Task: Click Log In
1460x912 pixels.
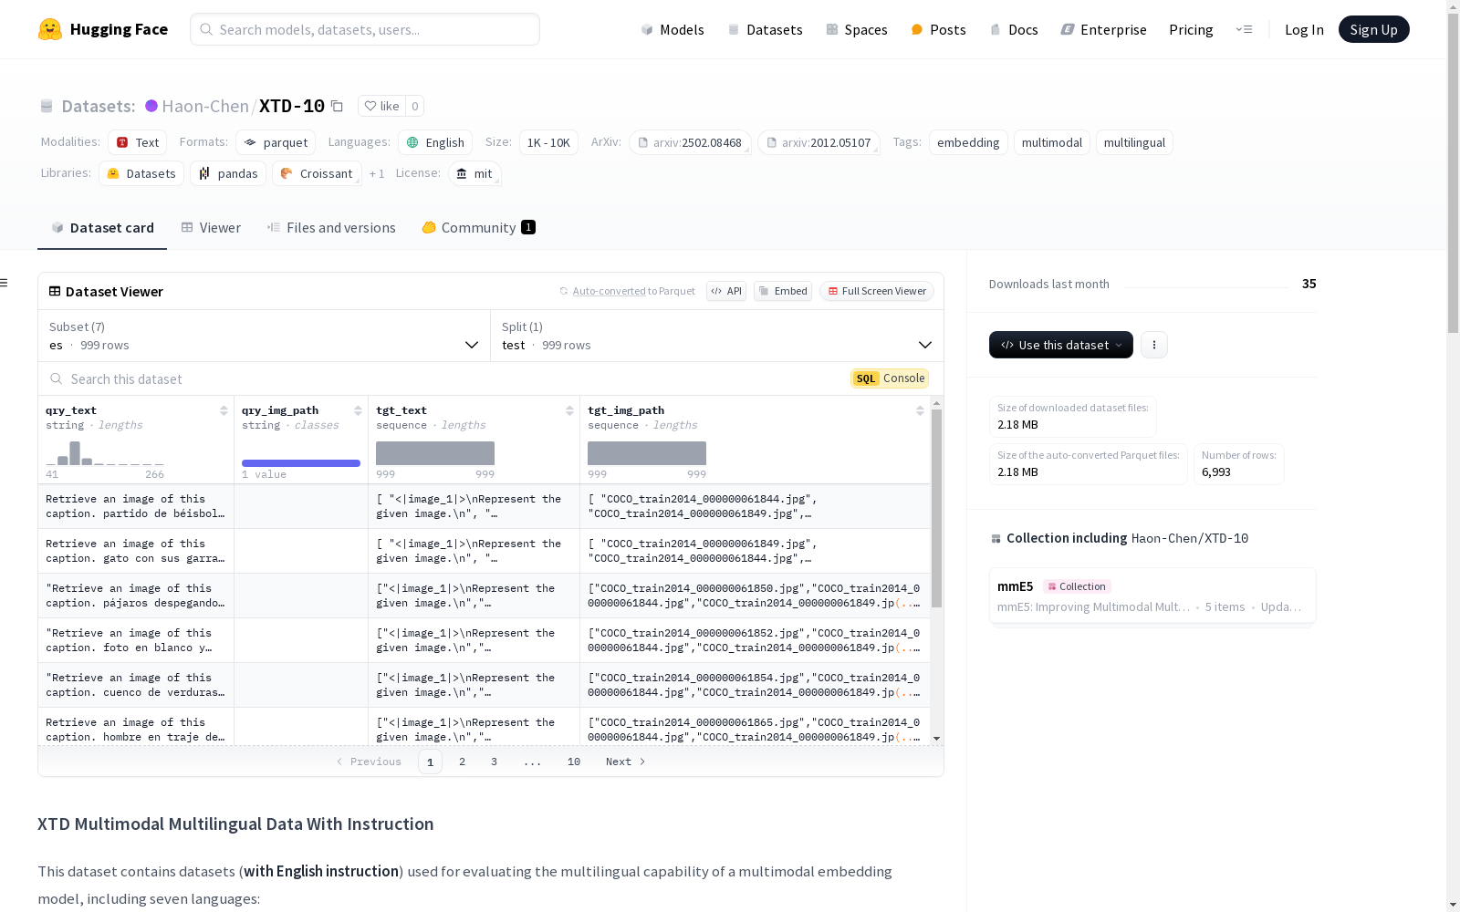Action: [1304, 29]
